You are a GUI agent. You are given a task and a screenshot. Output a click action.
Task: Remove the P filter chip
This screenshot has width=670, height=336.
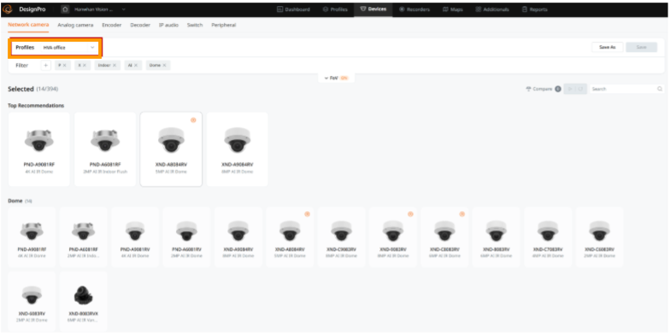[65, 65]
